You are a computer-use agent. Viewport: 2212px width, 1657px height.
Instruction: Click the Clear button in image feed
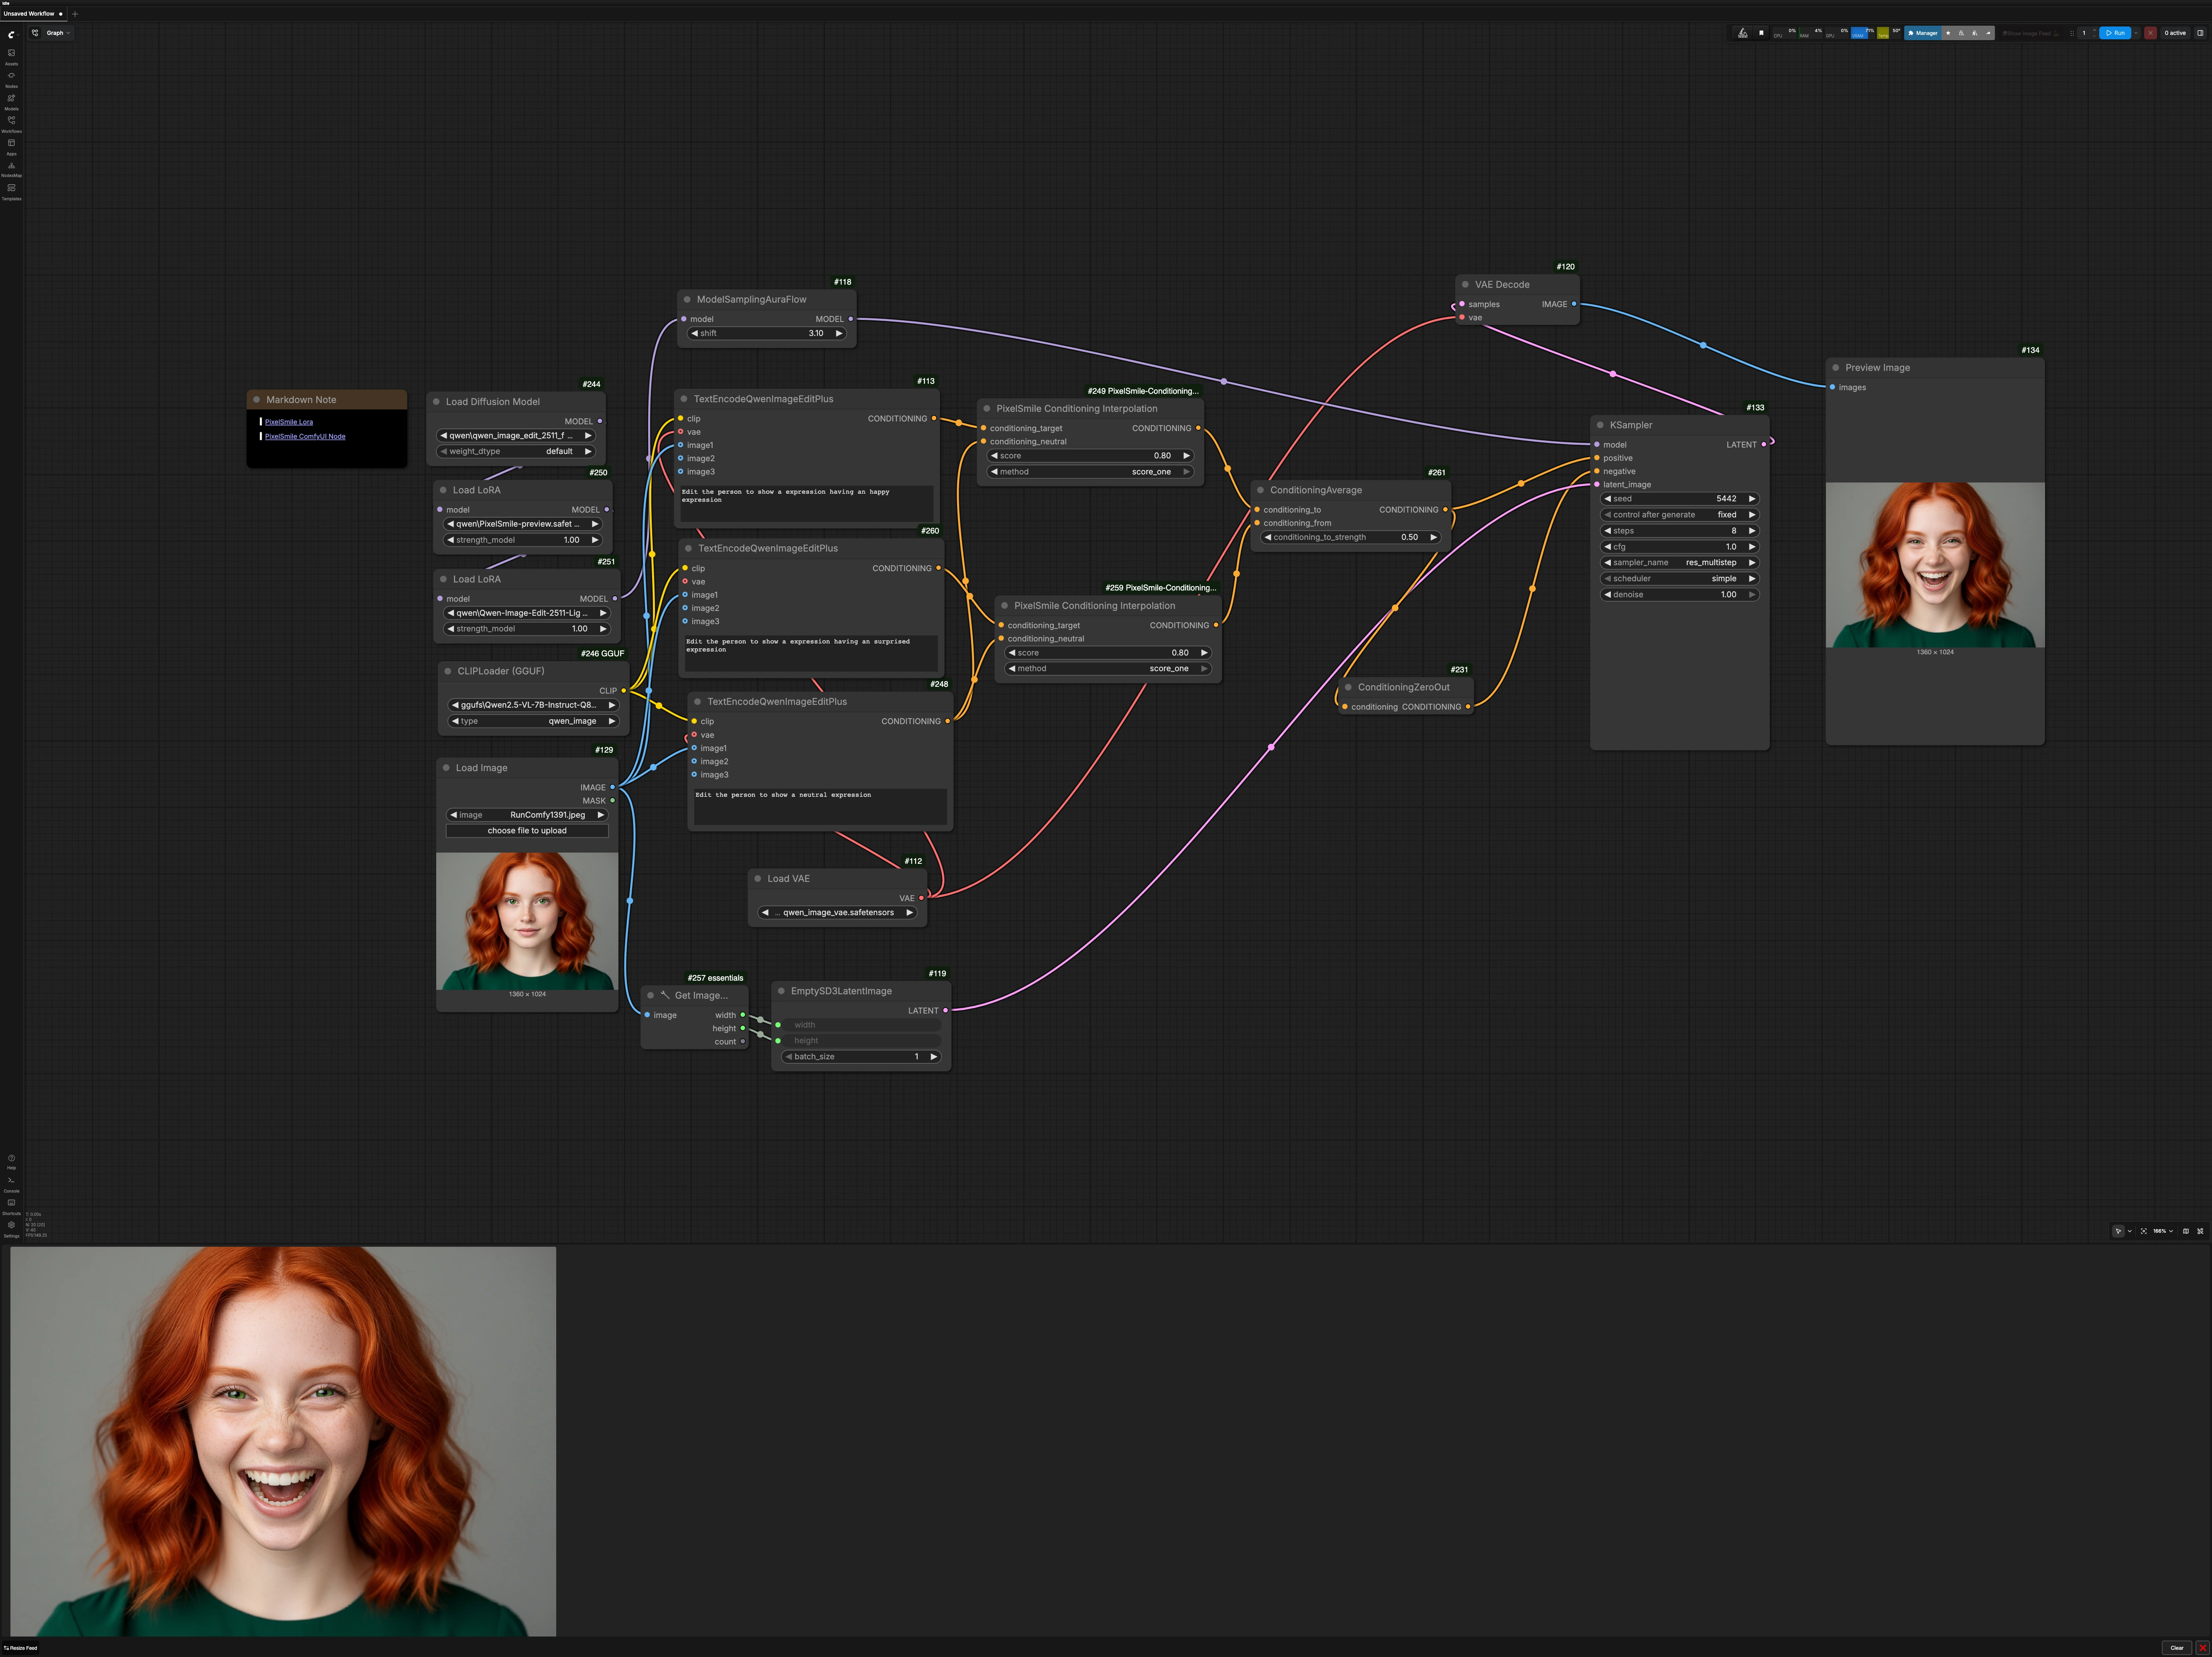[2177, 1648]
